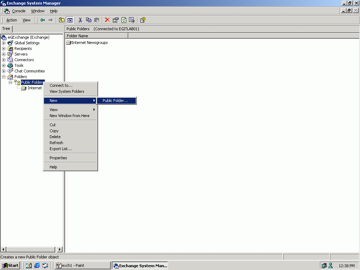Expand the Recipients node
Image resolution: width=360 pixels, height=270 pixels.
pos(4,49)
